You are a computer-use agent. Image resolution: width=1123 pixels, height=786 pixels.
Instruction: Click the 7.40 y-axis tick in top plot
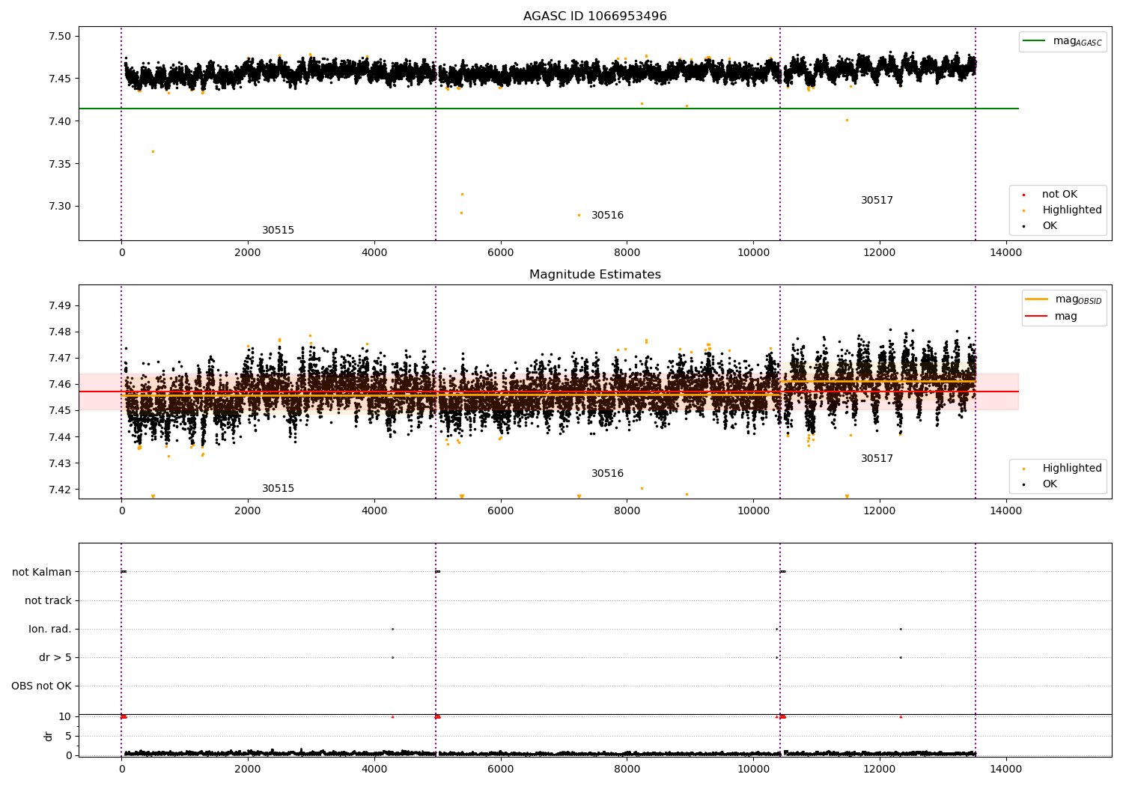tap(59, 121)
